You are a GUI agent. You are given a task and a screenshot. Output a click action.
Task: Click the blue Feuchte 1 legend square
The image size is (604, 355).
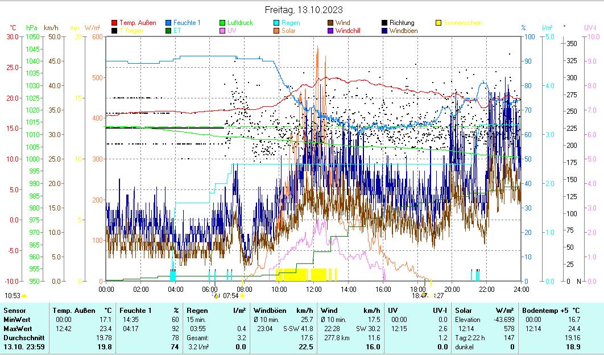tap(169, 23)
